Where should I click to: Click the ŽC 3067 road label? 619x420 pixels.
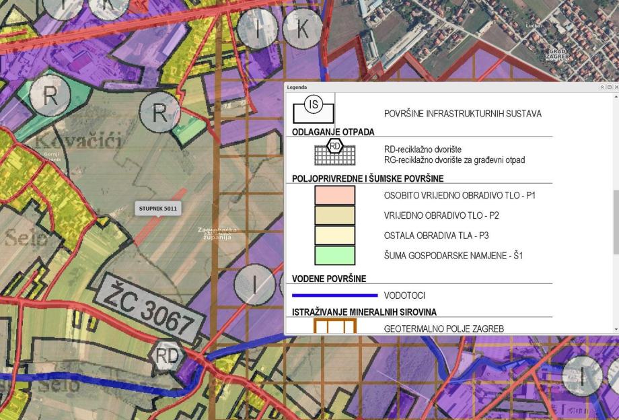tap(151, 309)
